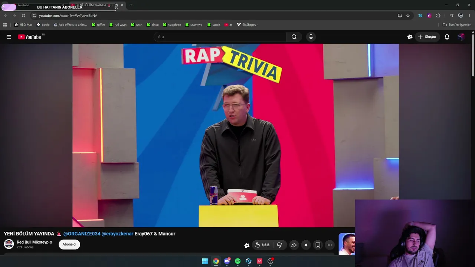Click the page vertical scrollbar
Viewport: 475px width, 267px height.
(x=473, y=55)
